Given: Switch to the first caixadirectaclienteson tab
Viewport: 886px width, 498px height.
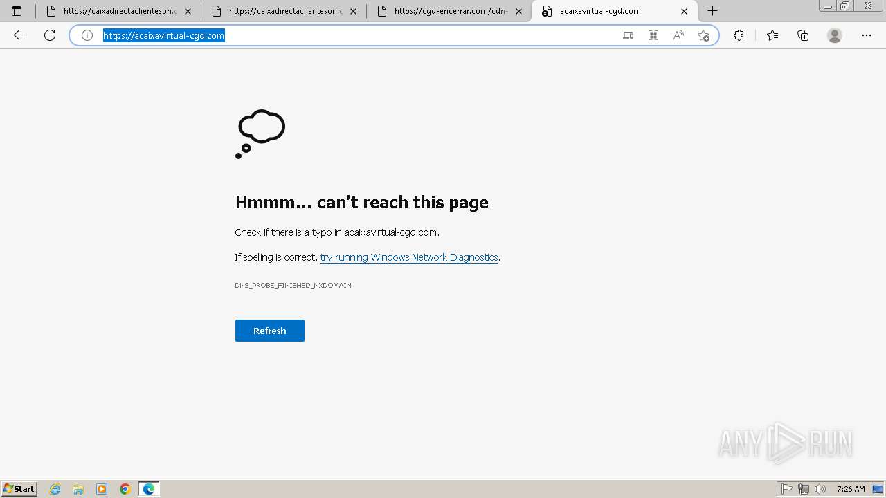Looking at the screenshot, I should click(x=119, y=11).
